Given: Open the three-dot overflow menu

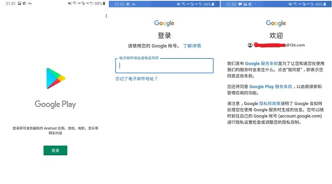Looking at the screenshot, I should 106,16.
